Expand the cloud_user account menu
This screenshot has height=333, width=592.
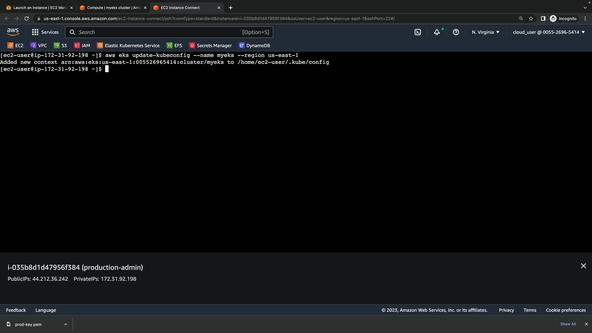pyautogui.click(x=549, y=32)
